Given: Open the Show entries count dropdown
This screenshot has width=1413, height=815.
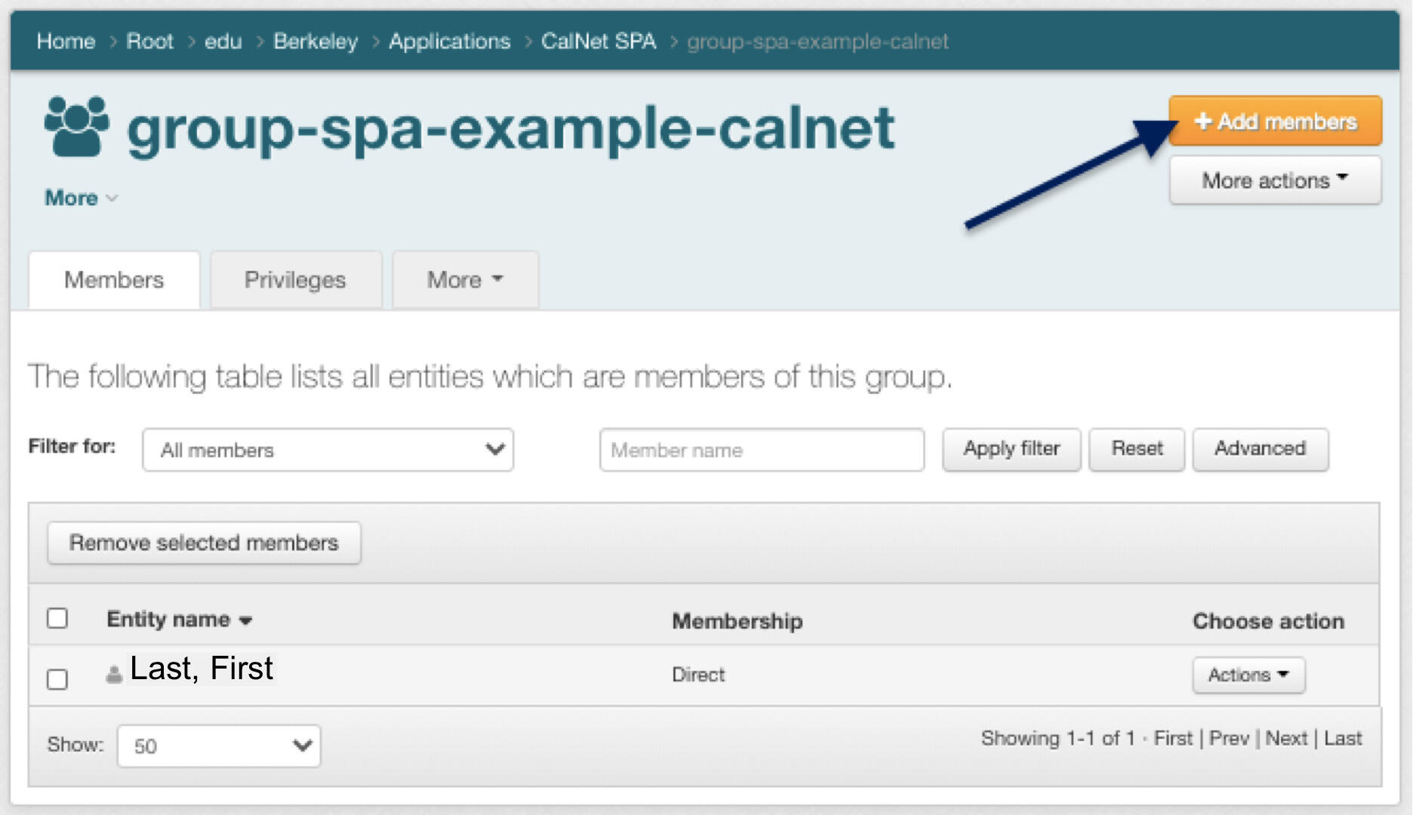Looking at the screenshot, I should pos(218,746).
